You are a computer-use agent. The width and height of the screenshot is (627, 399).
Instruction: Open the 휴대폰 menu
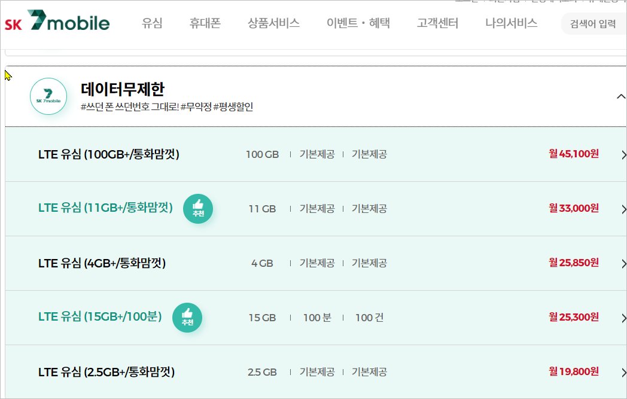click(x=205, y=24)
